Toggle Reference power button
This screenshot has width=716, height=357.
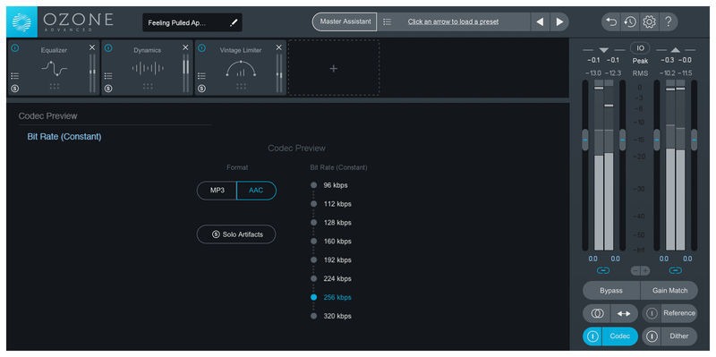[652, 314]
